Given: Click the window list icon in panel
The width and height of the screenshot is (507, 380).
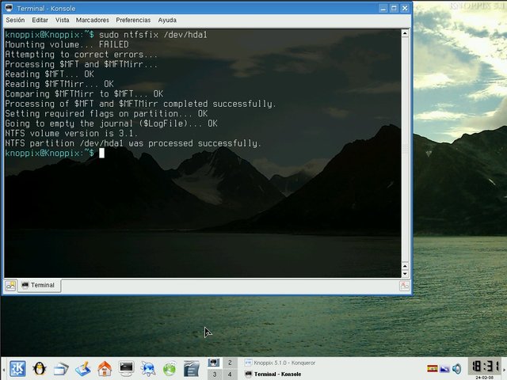Looking at the screenshot, I should tap(61, 369).
